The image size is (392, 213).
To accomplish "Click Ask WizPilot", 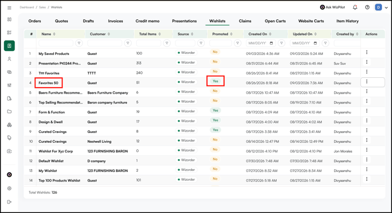I will (x=332, y=7).
